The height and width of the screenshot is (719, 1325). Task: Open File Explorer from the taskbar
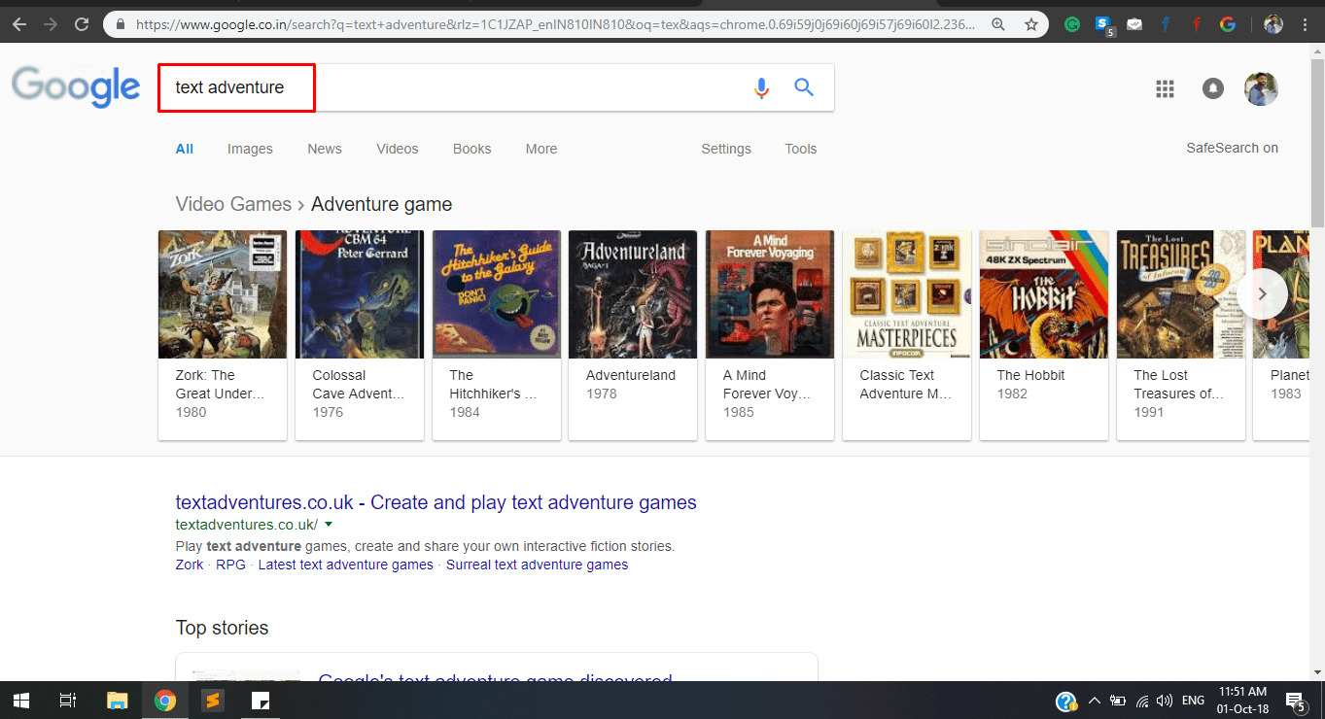pyautogui.click(x=117, y=700)
